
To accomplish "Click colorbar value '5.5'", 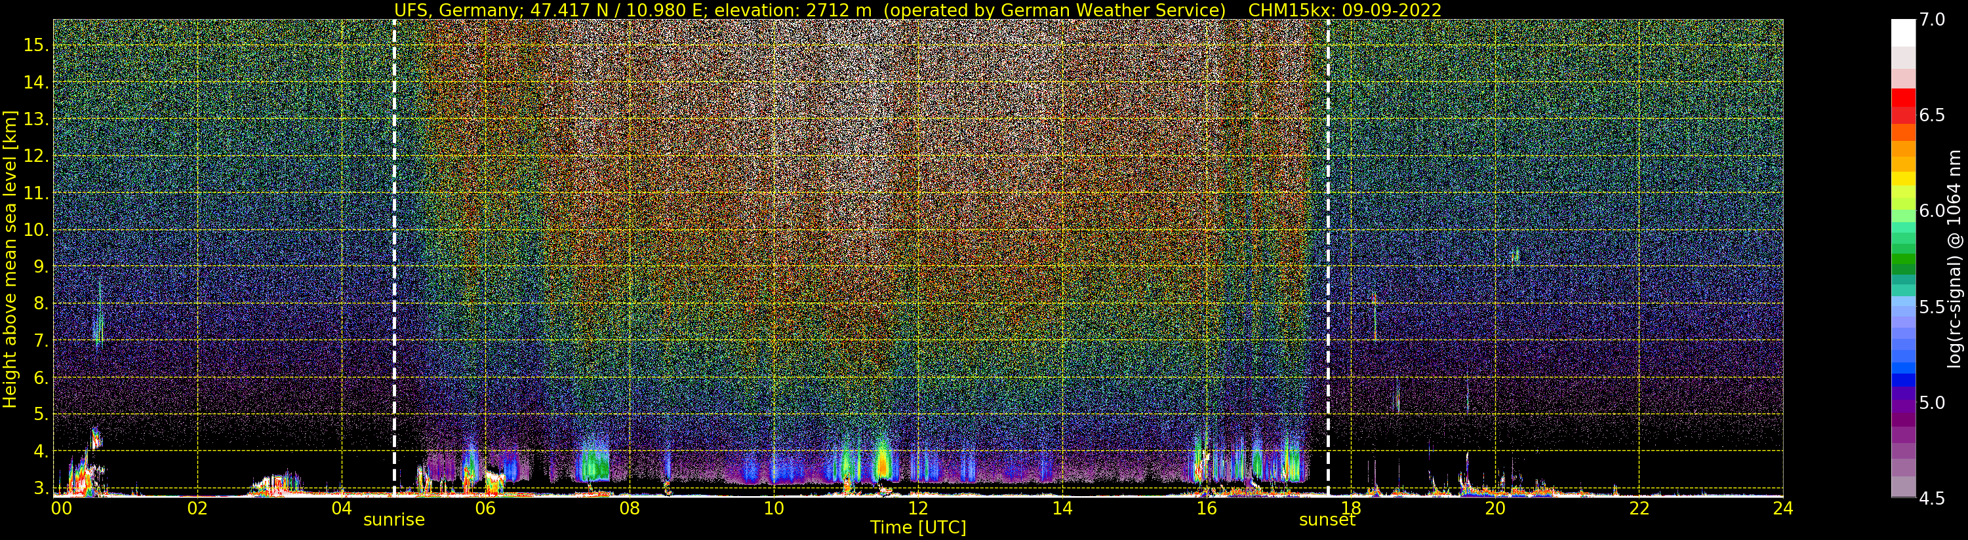I will 1932,307.
